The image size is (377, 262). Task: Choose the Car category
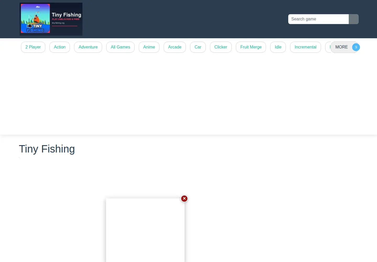[198, 47]
